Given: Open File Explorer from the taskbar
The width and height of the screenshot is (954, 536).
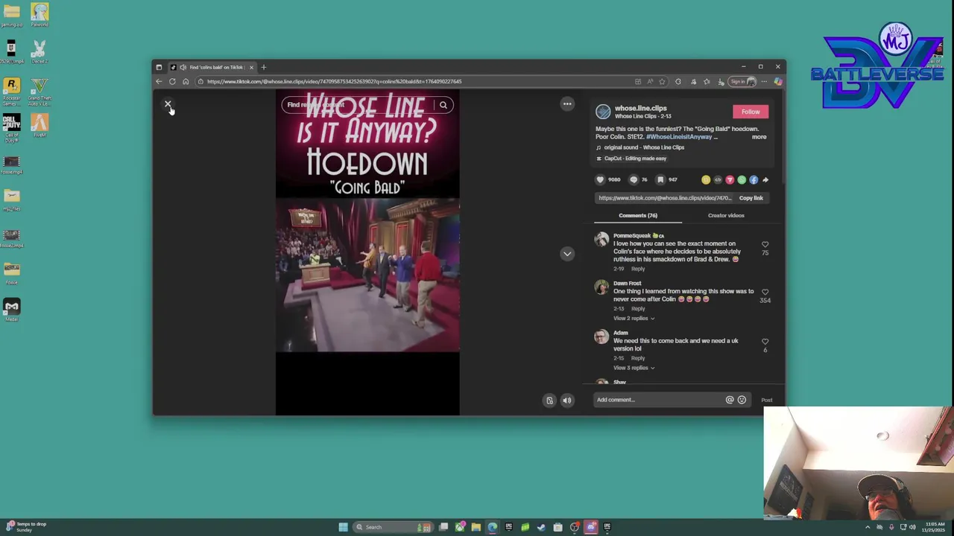Looking at the screenshot, I should 476,527.
